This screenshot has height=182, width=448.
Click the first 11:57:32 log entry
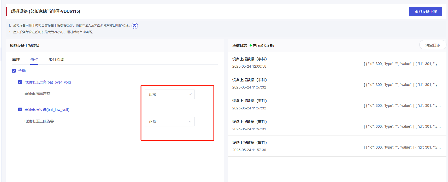pos(250,84)
